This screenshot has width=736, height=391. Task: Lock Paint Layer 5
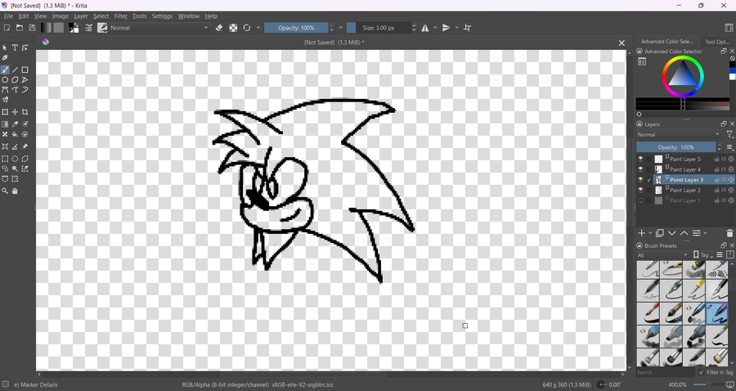pos(716,160)
